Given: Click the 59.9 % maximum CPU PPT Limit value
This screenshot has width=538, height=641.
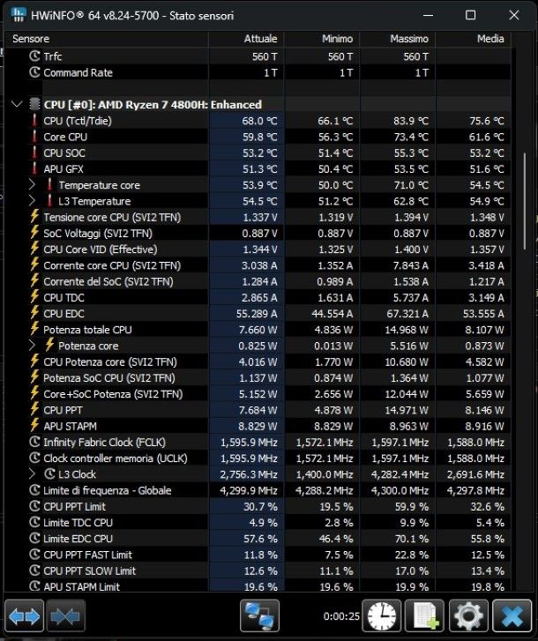Looking at the screenshot, I should pyautogui.click(x=412, y=506).
